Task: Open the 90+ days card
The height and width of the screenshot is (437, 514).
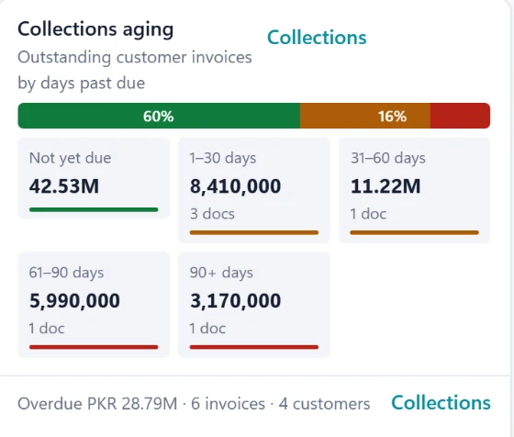Action: (253, 305)
